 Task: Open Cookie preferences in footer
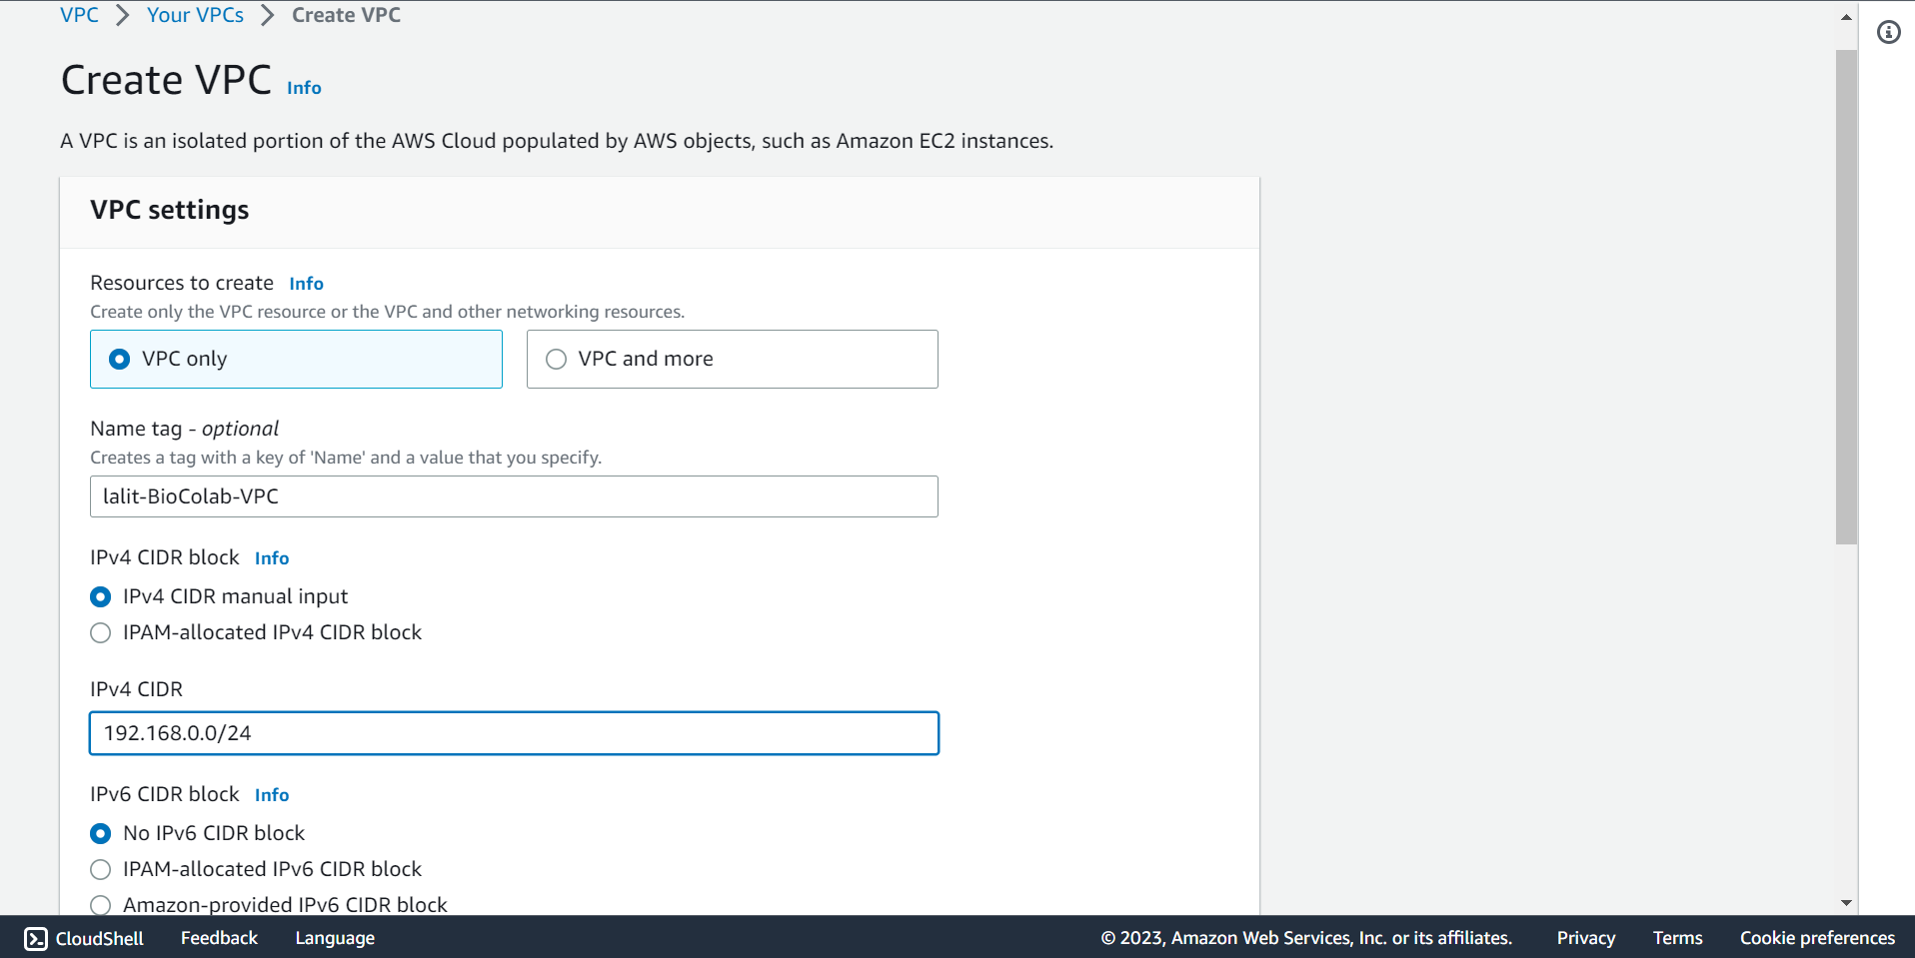pos(1817,938)
